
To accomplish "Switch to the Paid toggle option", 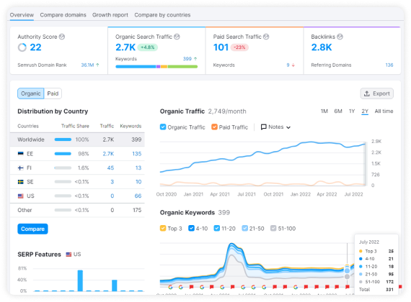I will pos(53,93).
